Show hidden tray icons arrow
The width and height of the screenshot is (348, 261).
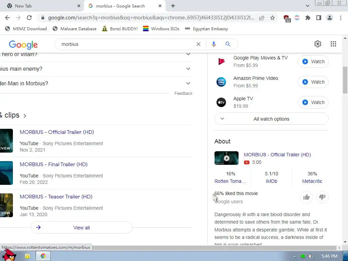[x=294, y=256]
